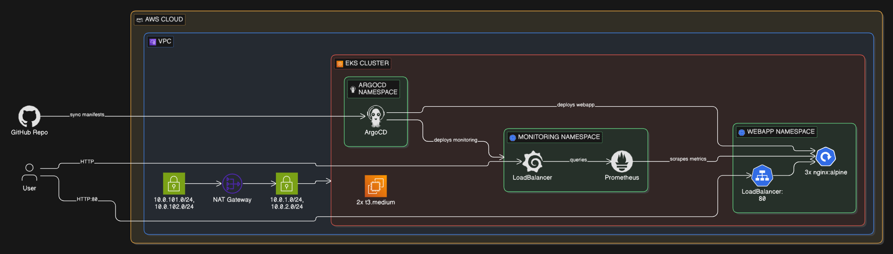Click the monitoring 'LoadBalancer' caption
The width and height of the screenshot is (893, 254).
tap(532, 178)
